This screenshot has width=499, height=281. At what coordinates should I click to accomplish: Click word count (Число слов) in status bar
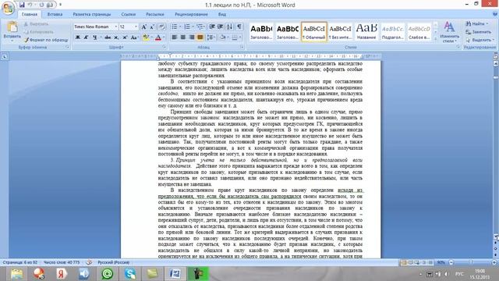point(62,262)
